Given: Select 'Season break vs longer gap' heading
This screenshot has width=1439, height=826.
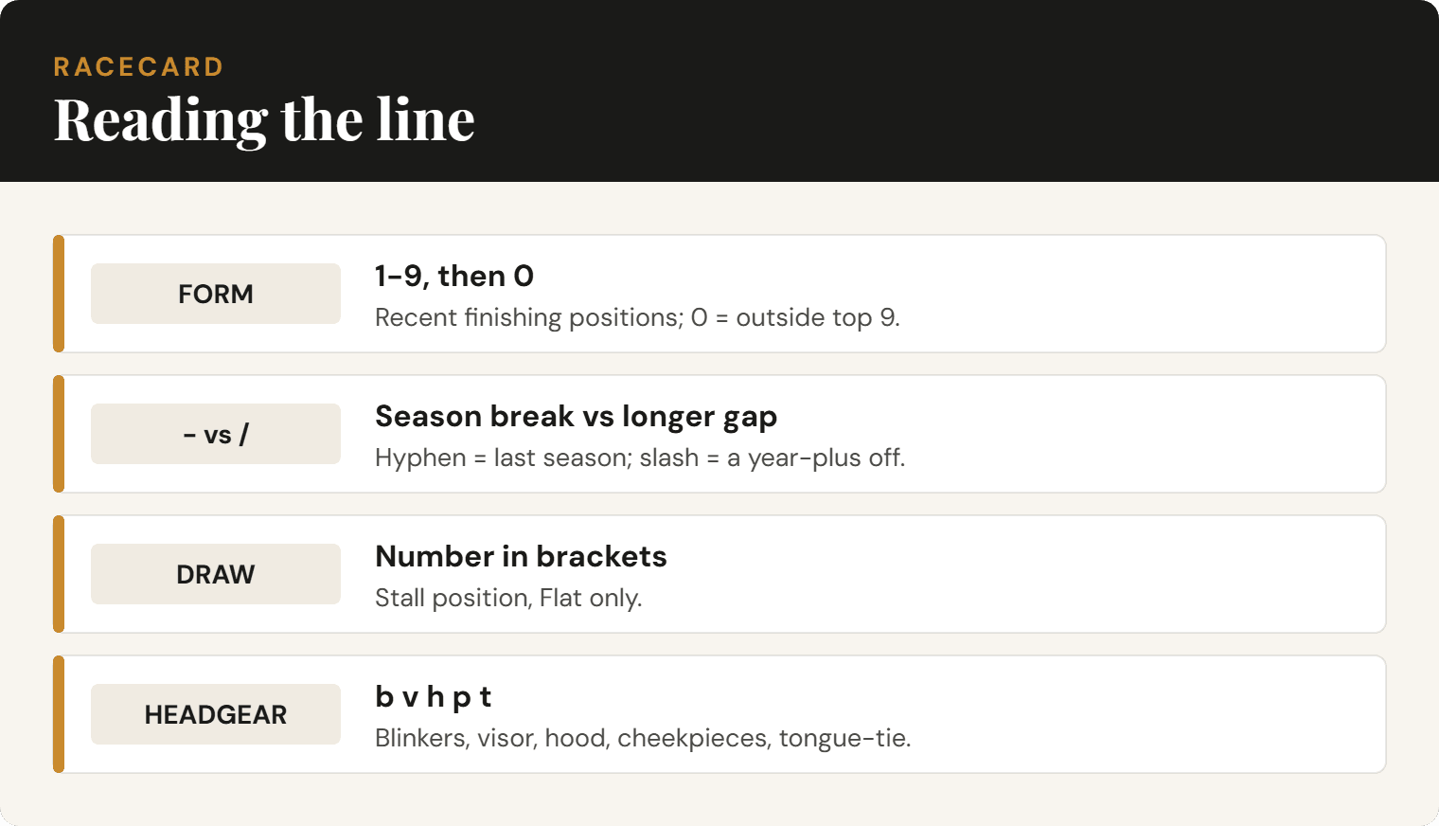Looking at the screenshot, I should coord(577,416).
